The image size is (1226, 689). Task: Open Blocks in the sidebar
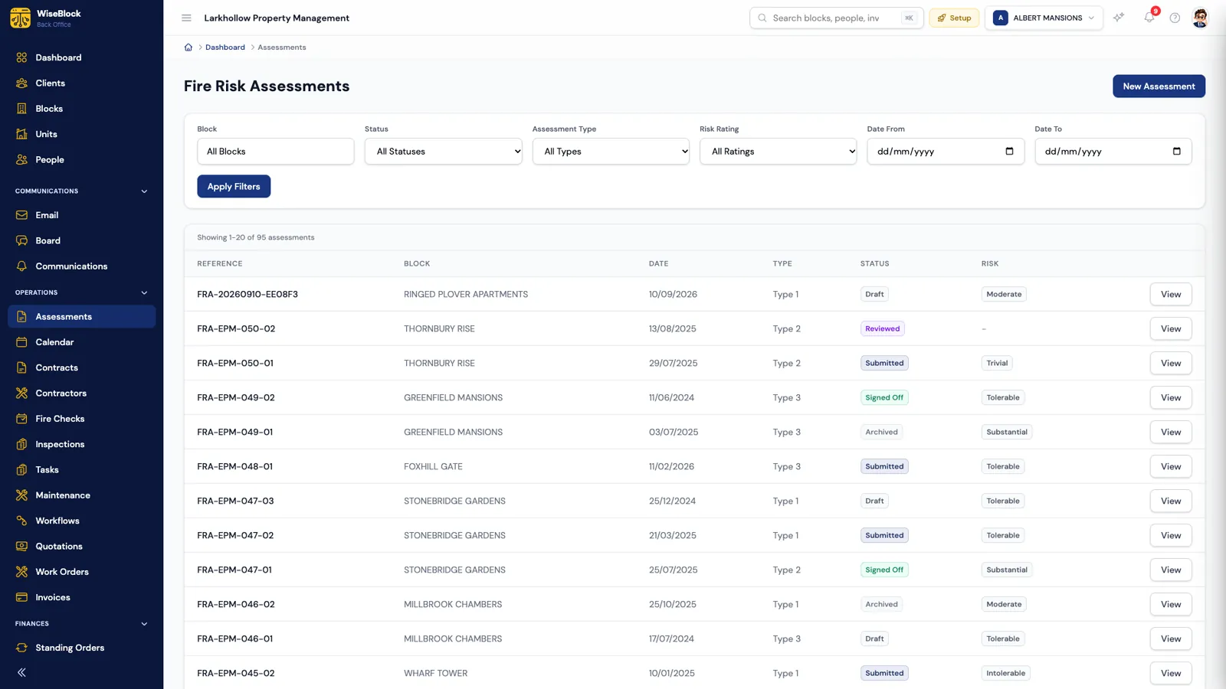click(x=81, y=109)
